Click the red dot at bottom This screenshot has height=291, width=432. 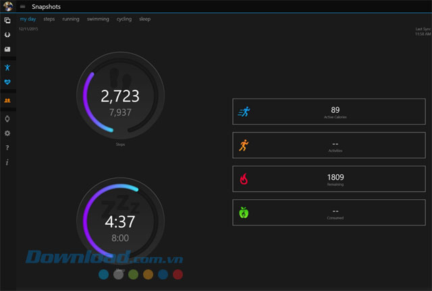click(x=178, y=275)
